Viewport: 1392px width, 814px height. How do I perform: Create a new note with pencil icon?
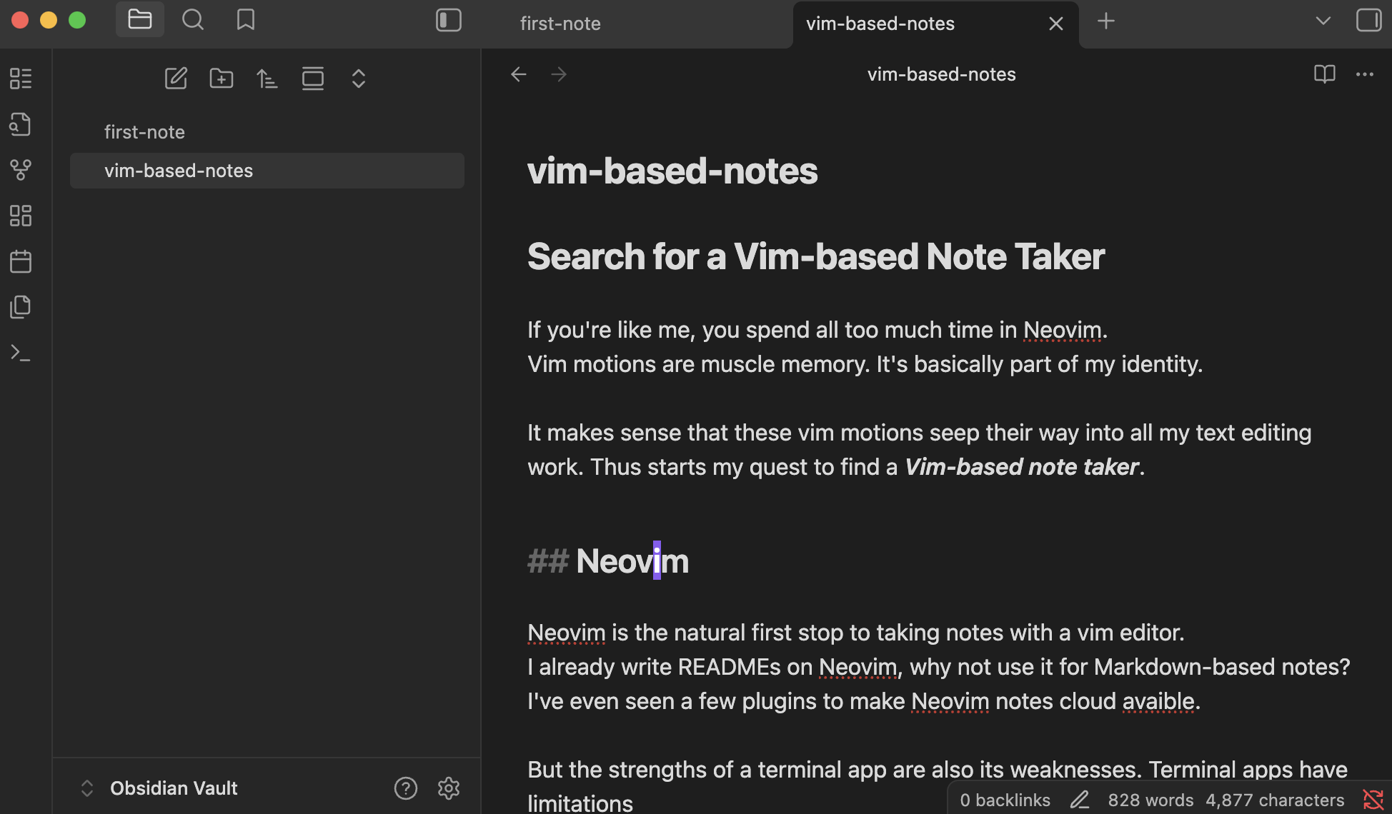176,79
